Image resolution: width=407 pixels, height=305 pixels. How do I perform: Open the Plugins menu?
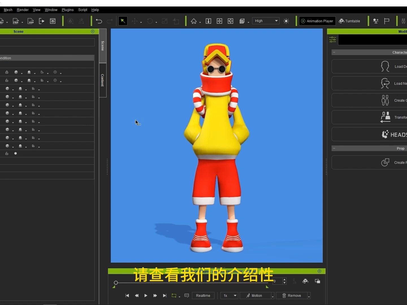tap(68, 10)
